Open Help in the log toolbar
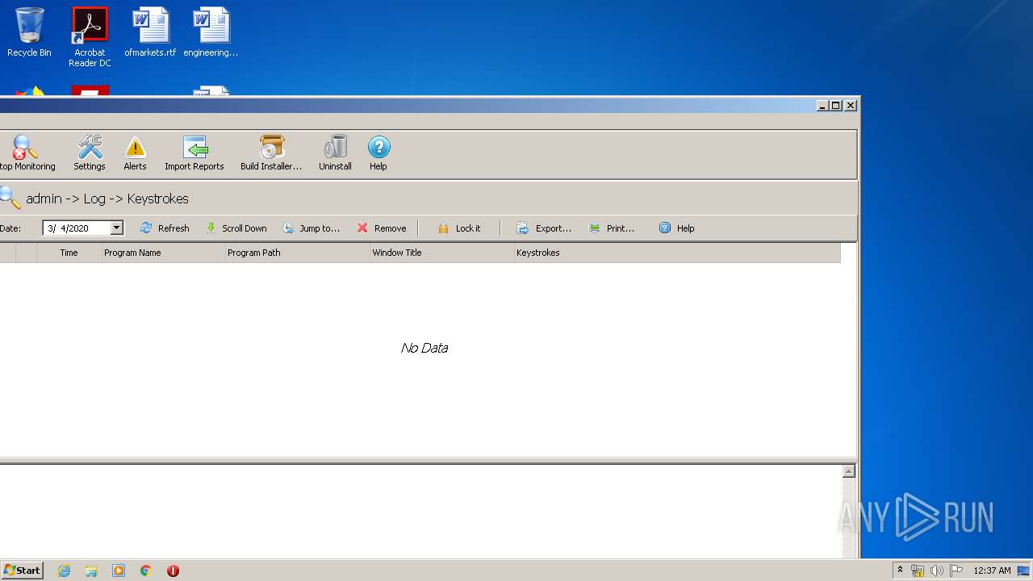The image size is (1033, 581). pos(676,228)
